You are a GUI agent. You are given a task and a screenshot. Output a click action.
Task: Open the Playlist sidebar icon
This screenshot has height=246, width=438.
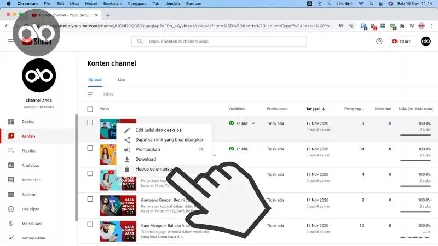point(11,151)
